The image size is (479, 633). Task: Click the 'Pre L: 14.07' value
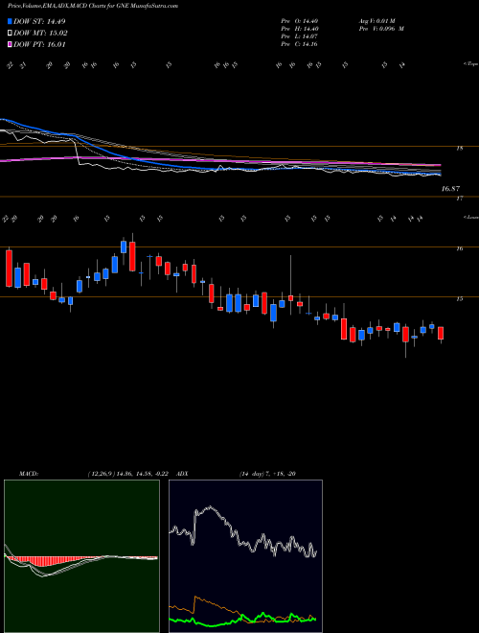(299, 36)
